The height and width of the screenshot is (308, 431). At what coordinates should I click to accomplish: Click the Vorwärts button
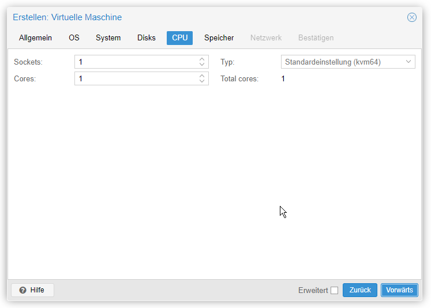(x=399, y=290)
